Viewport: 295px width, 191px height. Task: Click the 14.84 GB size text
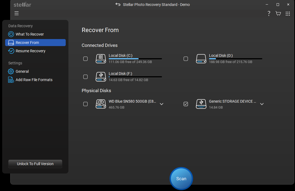pyautogui.click(x=216, y=107)
